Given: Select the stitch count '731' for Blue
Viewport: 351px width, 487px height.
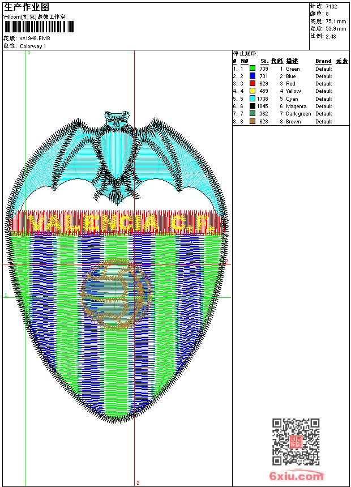Looking at the screenshot, I should (264, 76).
